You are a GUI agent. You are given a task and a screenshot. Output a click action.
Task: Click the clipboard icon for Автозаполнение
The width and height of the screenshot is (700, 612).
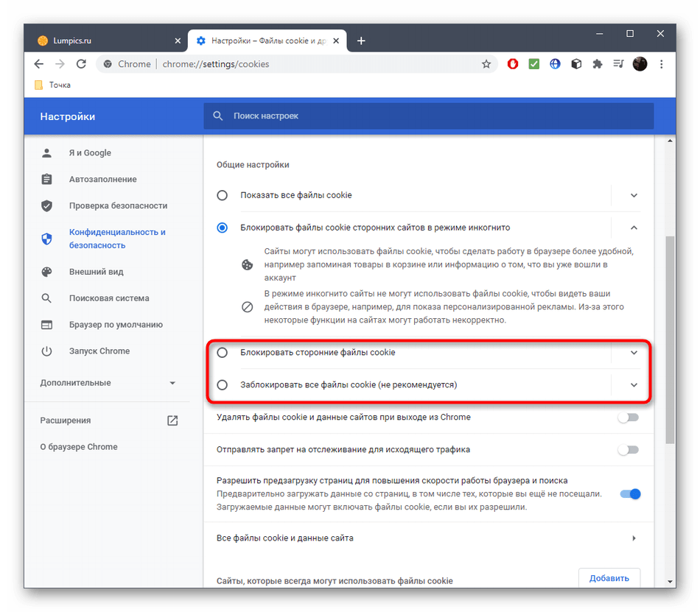(46, 179)
